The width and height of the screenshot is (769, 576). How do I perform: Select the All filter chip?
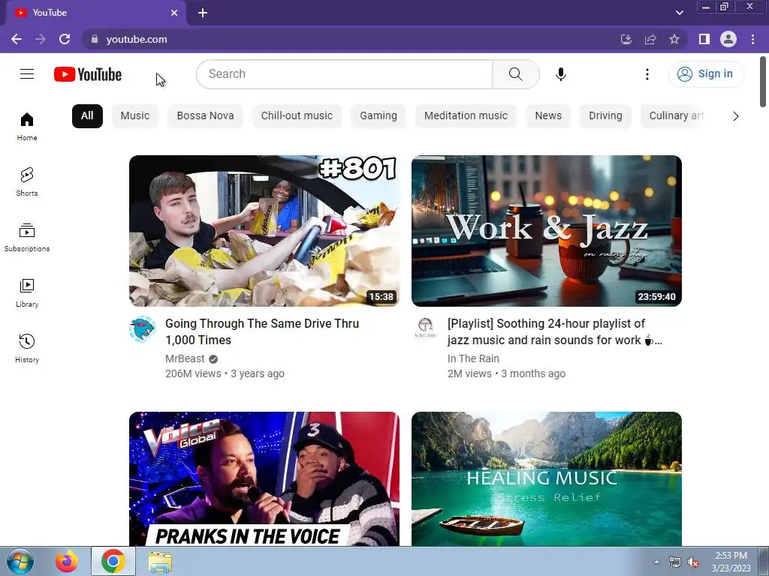[87, 116]
